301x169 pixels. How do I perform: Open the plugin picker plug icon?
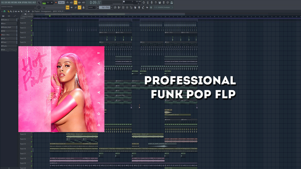(x=139, y=7)
